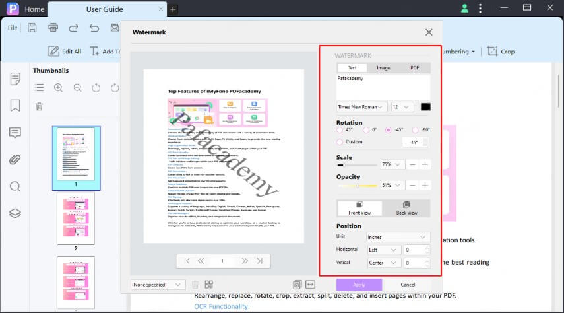
Task: Go to first preview page
Action: (x=187, y=261)
